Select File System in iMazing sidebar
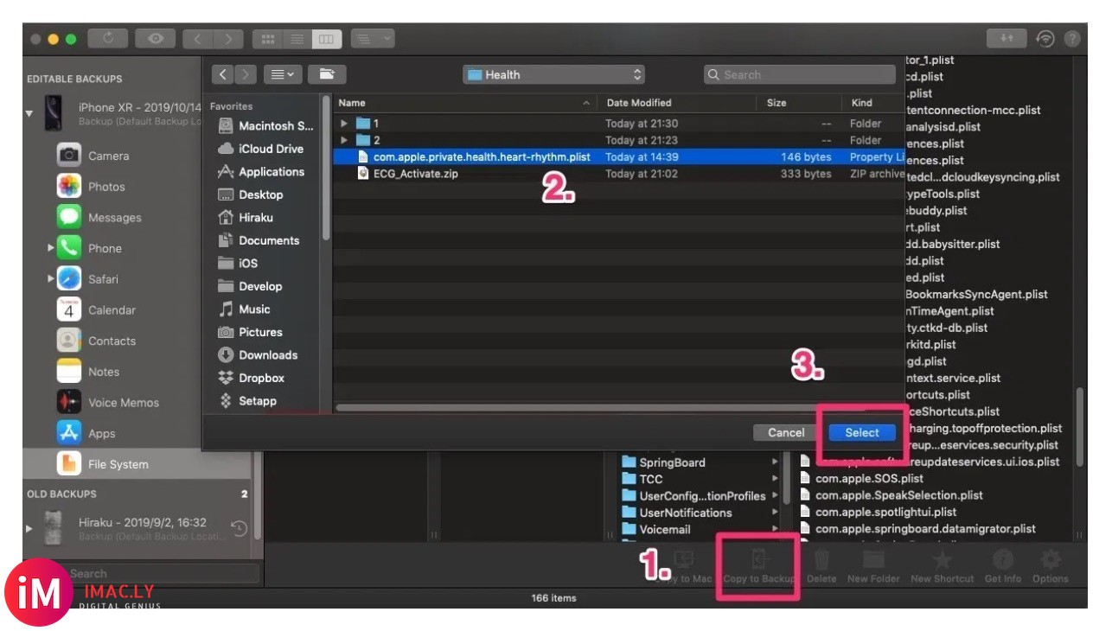 (118, 464)
